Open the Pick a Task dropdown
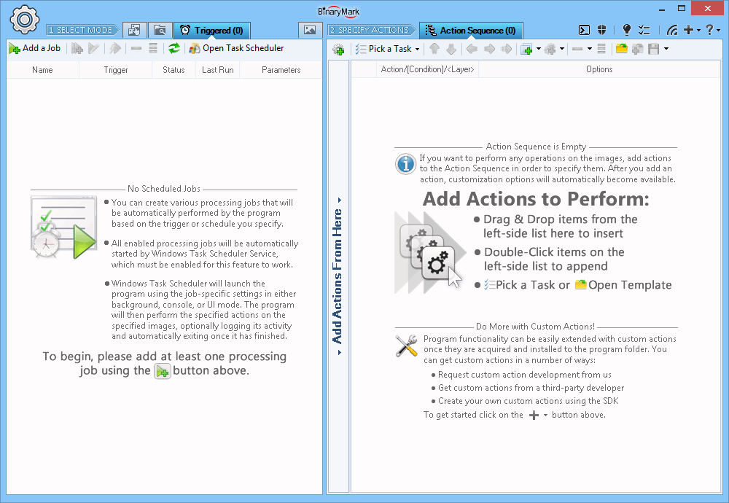The height and width of the screenshot is (503, 729). 388,49
